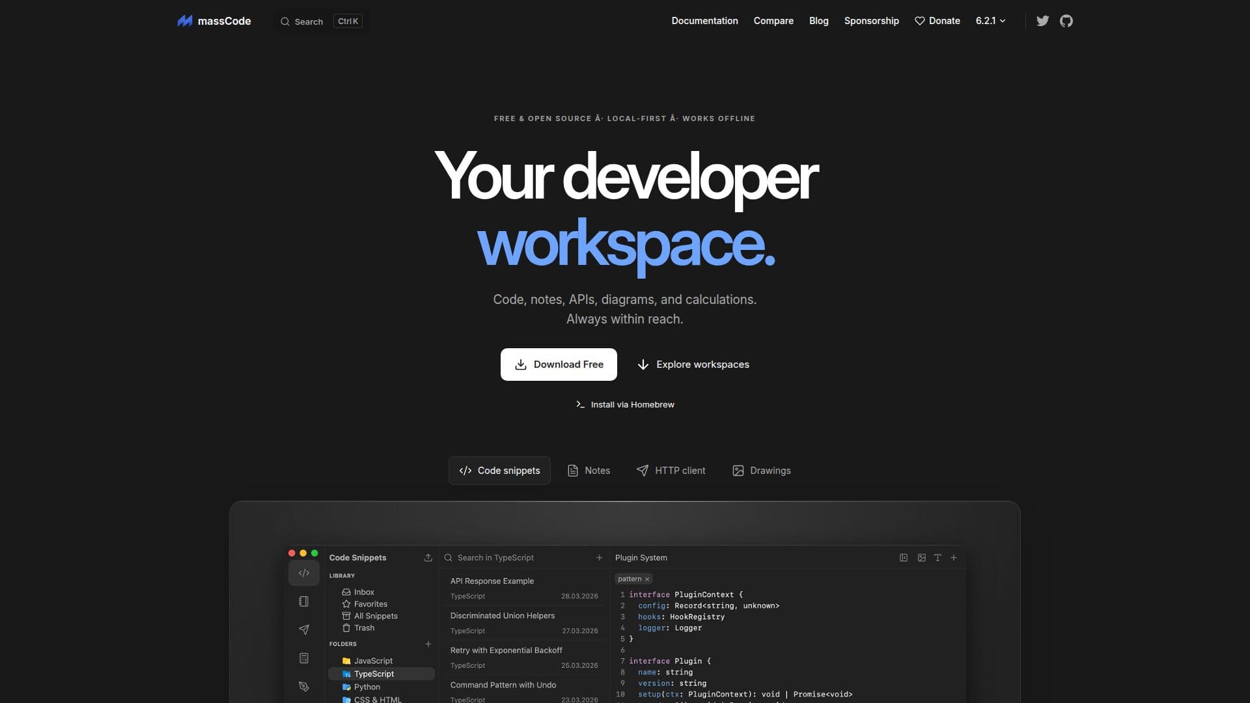Open the Sponsorship page

click(871, 21)
